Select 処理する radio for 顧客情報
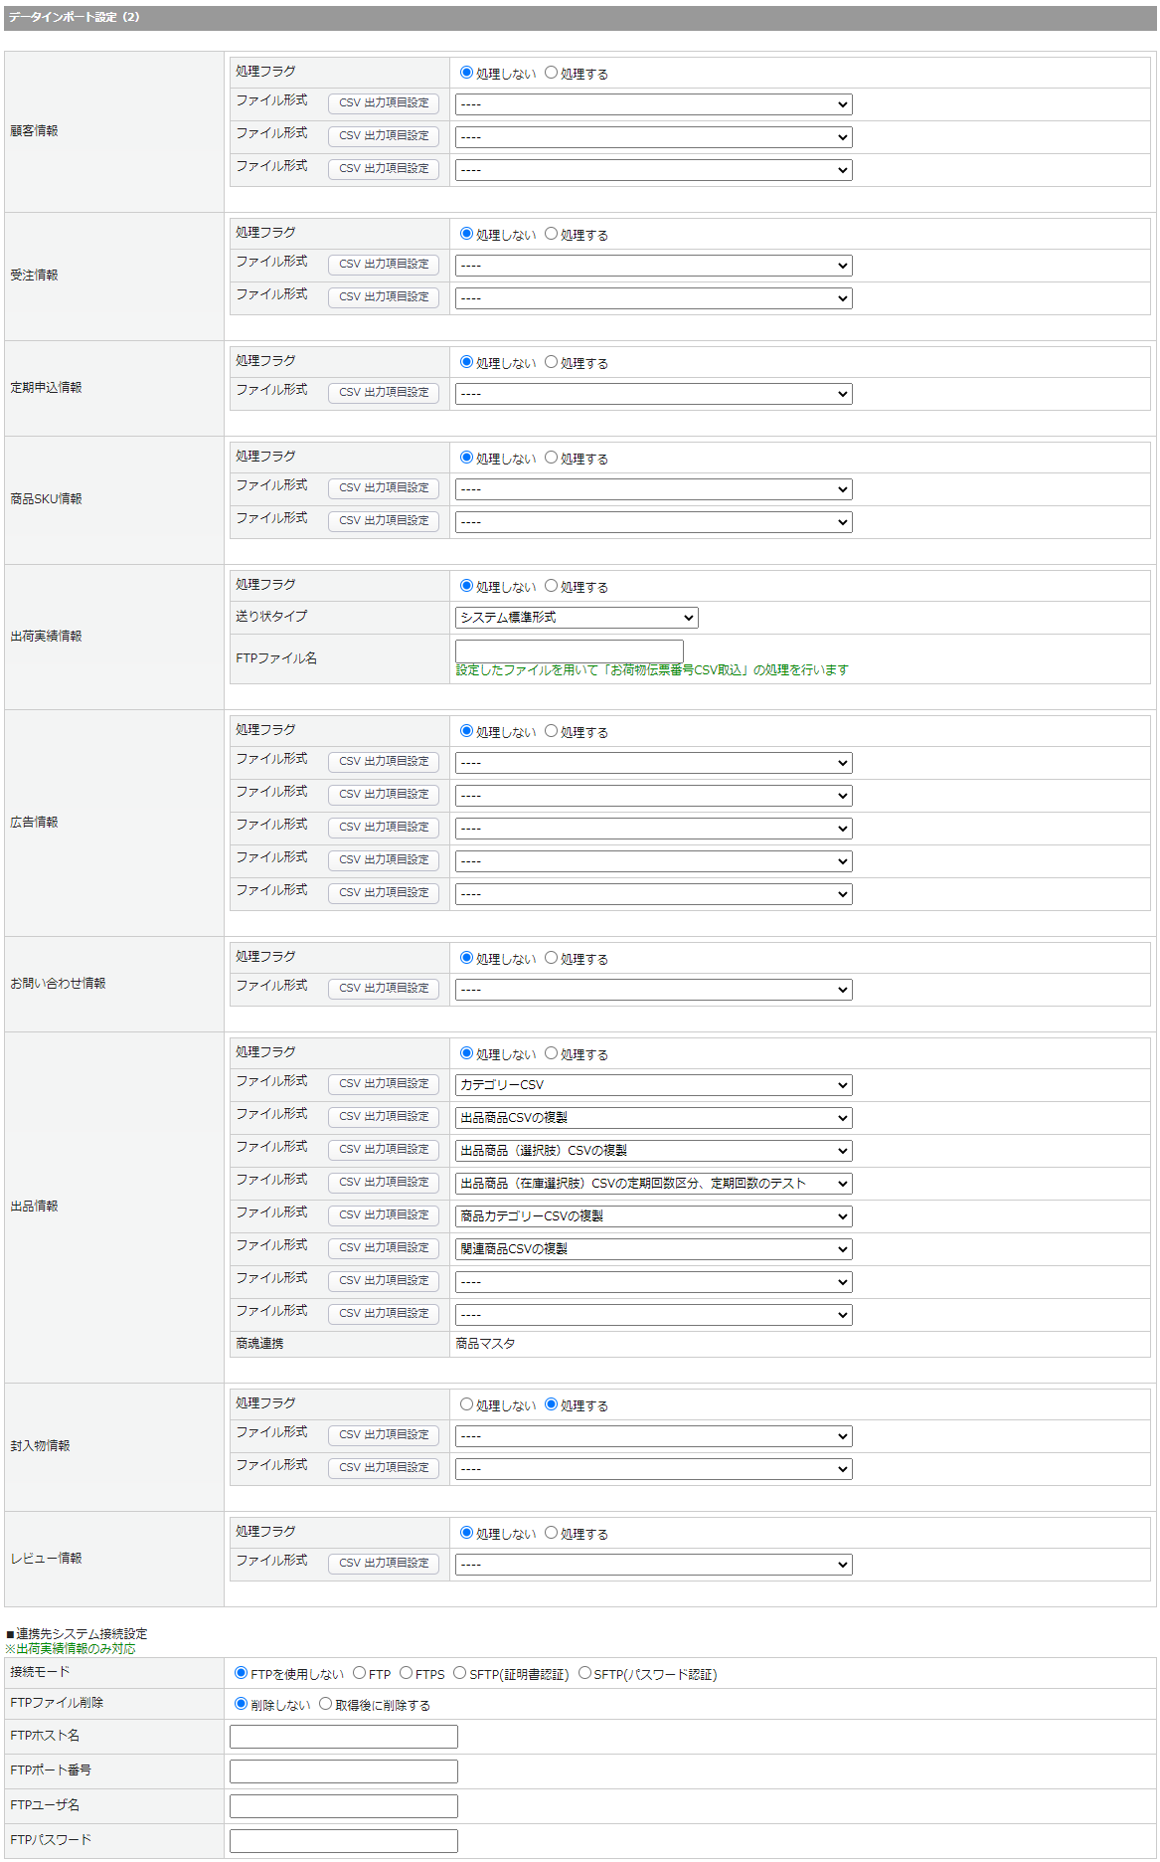This screenshot has height=1862, width=1160. point(551,73)
